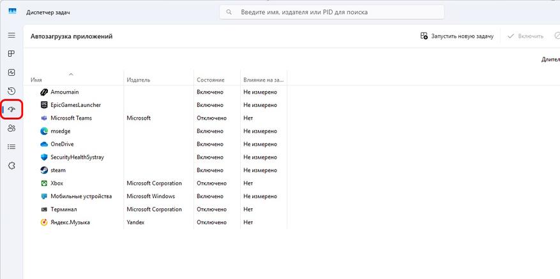The height and width of the screenshot is (279, 560).
Task: Switch to the Processes page icon
Action: tap(11, 54)
